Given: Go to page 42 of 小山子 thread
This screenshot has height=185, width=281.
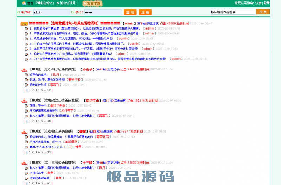Looking at the screenshot, I should coord(49,90).
